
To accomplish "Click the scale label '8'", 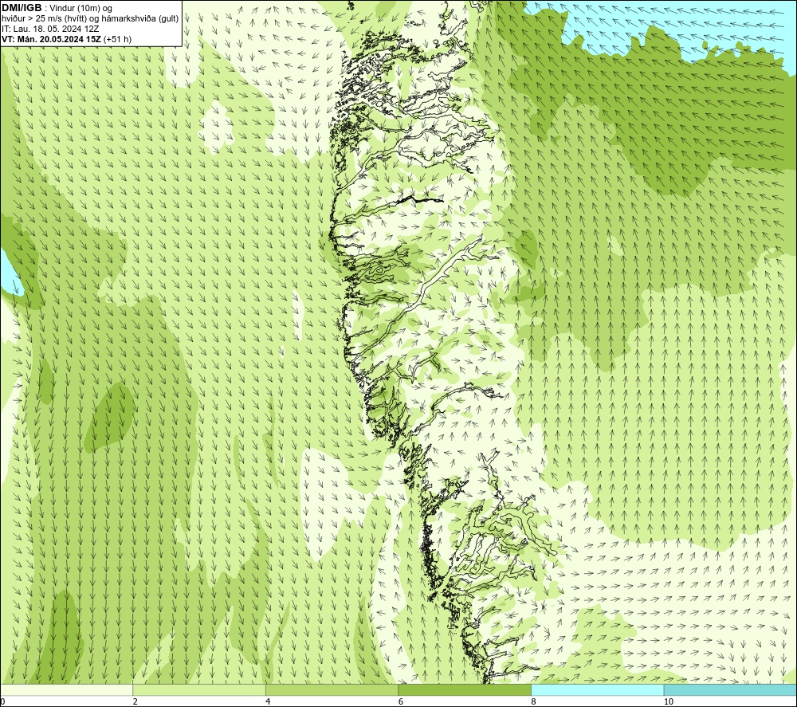I will click(x=533, y=701).
